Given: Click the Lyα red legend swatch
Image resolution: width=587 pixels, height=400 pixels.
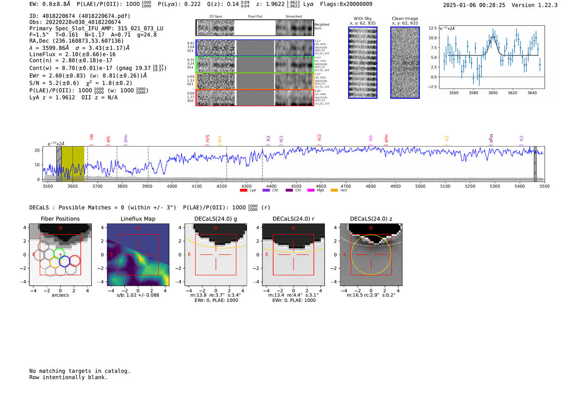Looking at the screenshot, I should 243,191.
